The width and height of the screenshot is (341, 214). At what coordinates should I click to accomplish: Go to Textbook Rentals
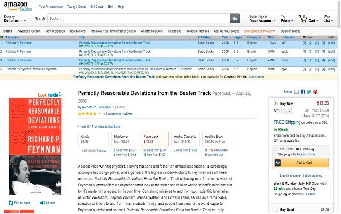click(x=198, y=31)
